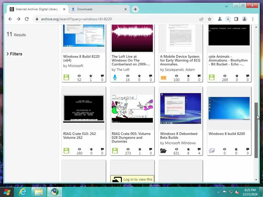Click the floppy software icon on cple Animals card
The width and height of the screenshot is (263, 197).
pyautogui.click(x=212, y=77)
